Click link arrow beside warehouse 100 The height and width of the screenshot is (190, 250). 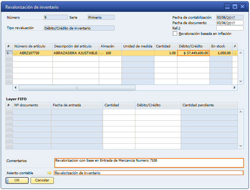click(102, 53)
